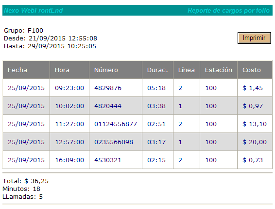Click the Línea value in the 4820444 row
Image resolution: width=275 pixels, height=209 pixels.
tap(187, 106)
